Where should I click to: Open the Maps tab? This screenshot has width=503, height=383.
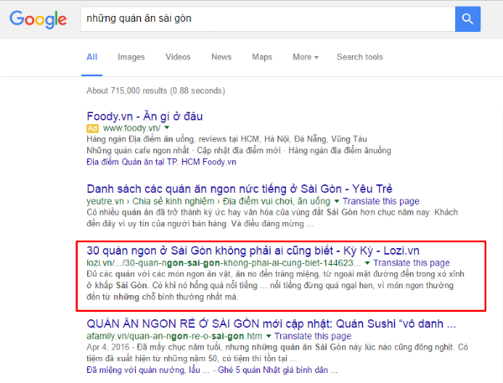[262, 57]
